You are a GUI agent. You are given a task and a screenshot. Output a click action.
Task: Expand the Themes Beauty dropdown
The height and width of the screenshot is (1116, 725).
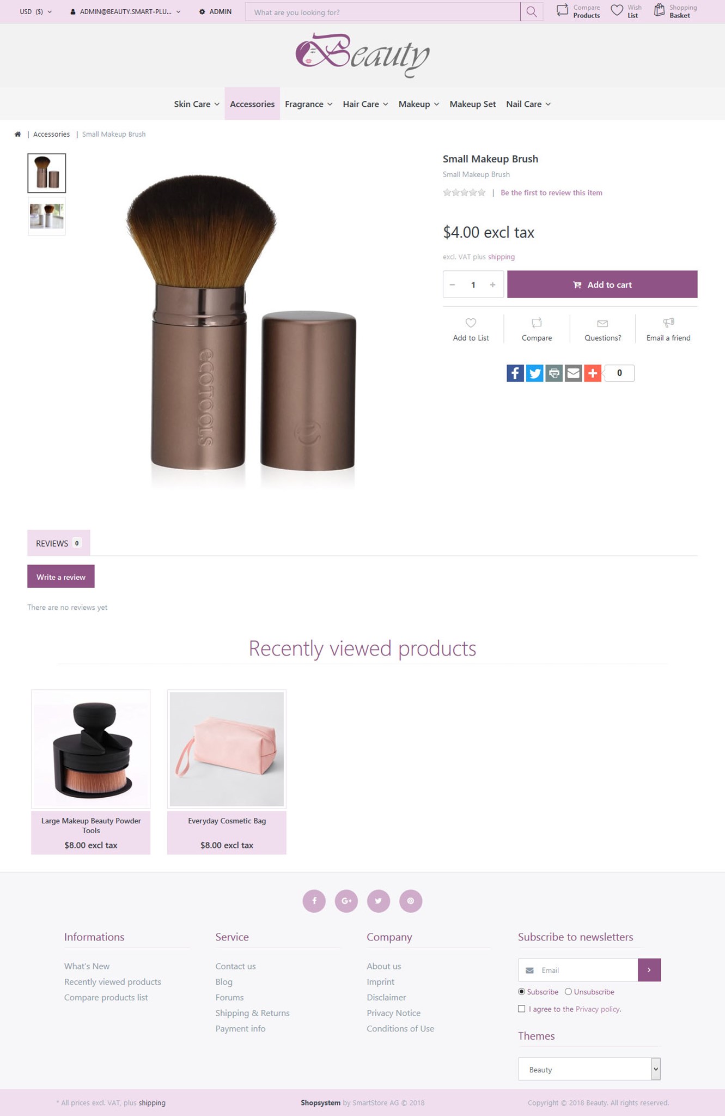coord(589,1069)
